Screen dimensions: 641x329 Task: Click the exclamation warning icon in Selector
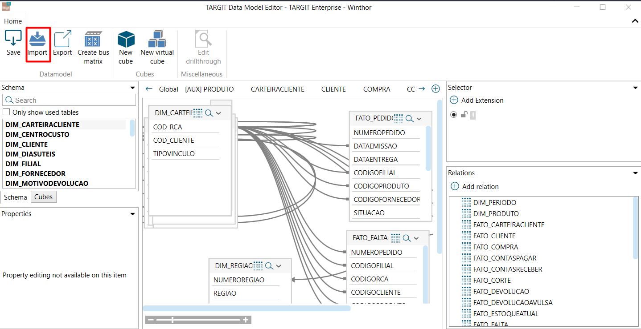473,115
